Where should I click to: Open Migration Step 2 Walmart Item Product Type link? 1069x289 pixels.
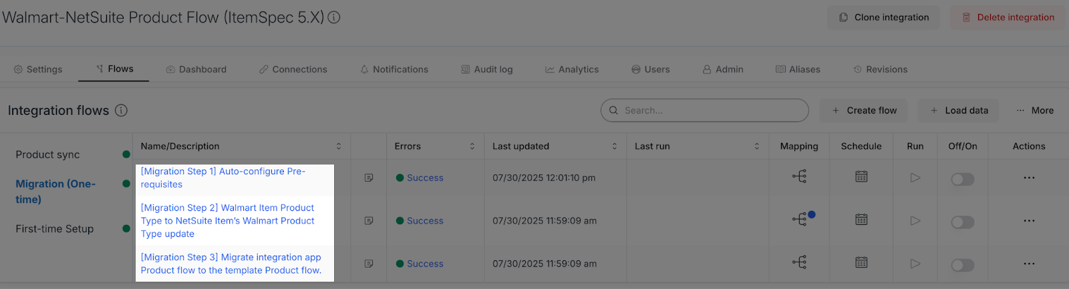[227, 221]
